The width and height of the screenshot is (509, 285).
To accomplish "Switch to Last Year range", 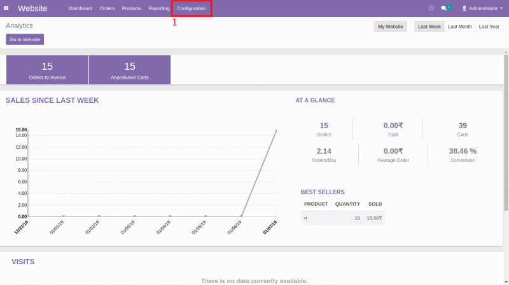I will point(489,27).
